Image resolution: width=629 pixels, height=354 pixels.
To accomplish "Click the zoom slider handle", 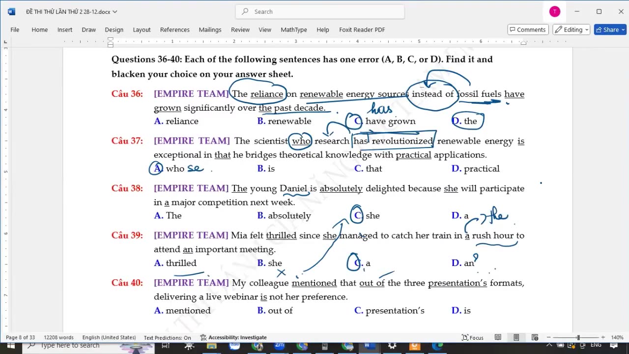I will tap(578, 337).
